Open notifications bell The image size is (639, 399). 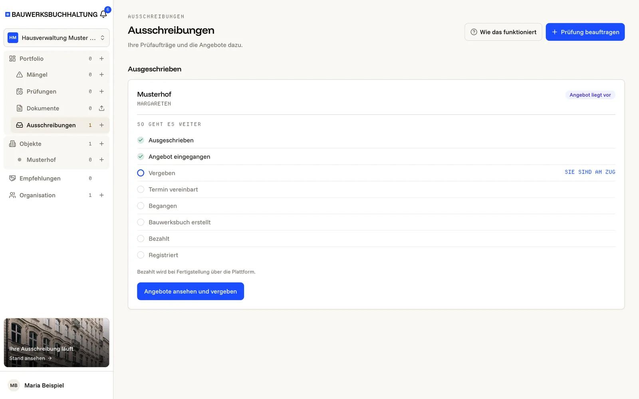coord(103,14)
